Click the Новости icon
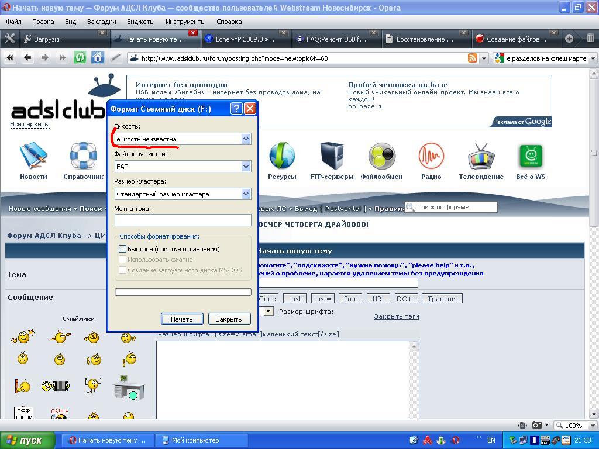599x449 pixels. (x=33, y=157)
